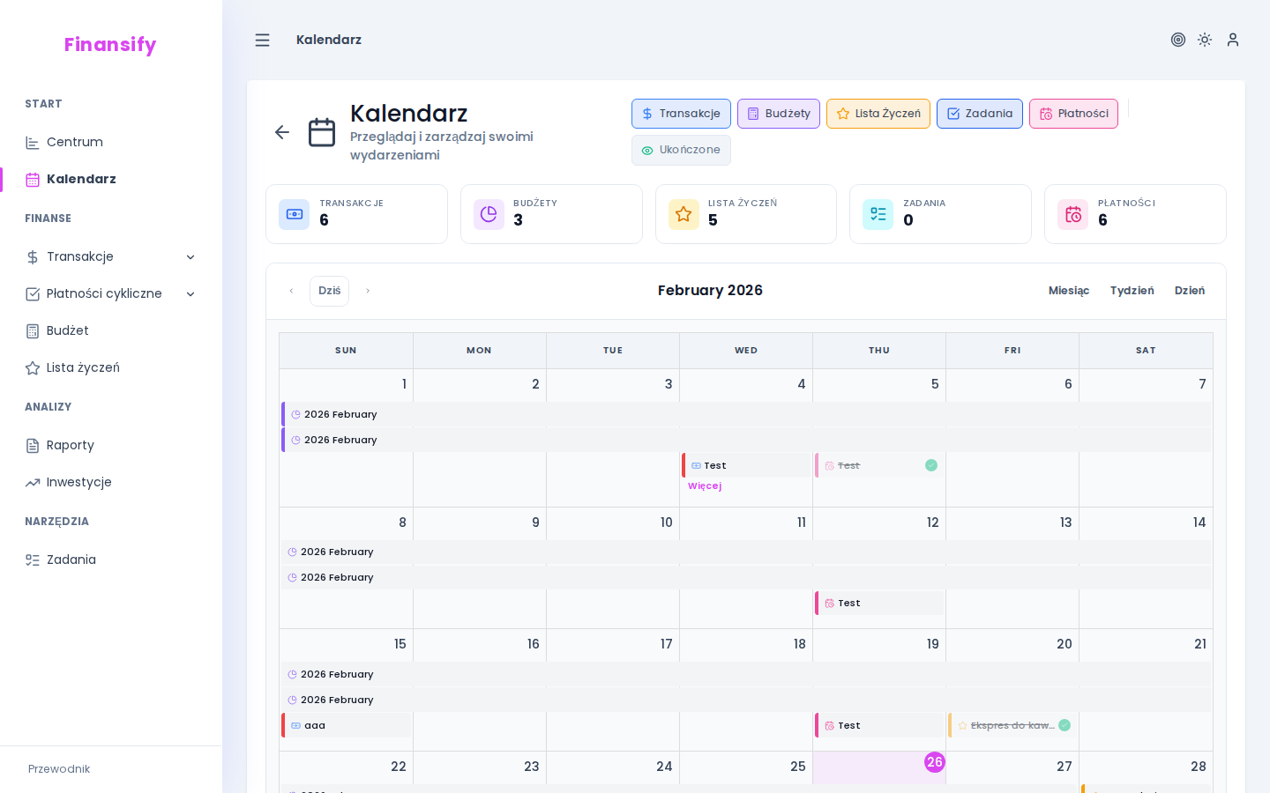Viewport: 1270px width, 793px height.
Task: Select highlighted day 26 in calendar
Action: pyautogui.click(x=934, y=762)
